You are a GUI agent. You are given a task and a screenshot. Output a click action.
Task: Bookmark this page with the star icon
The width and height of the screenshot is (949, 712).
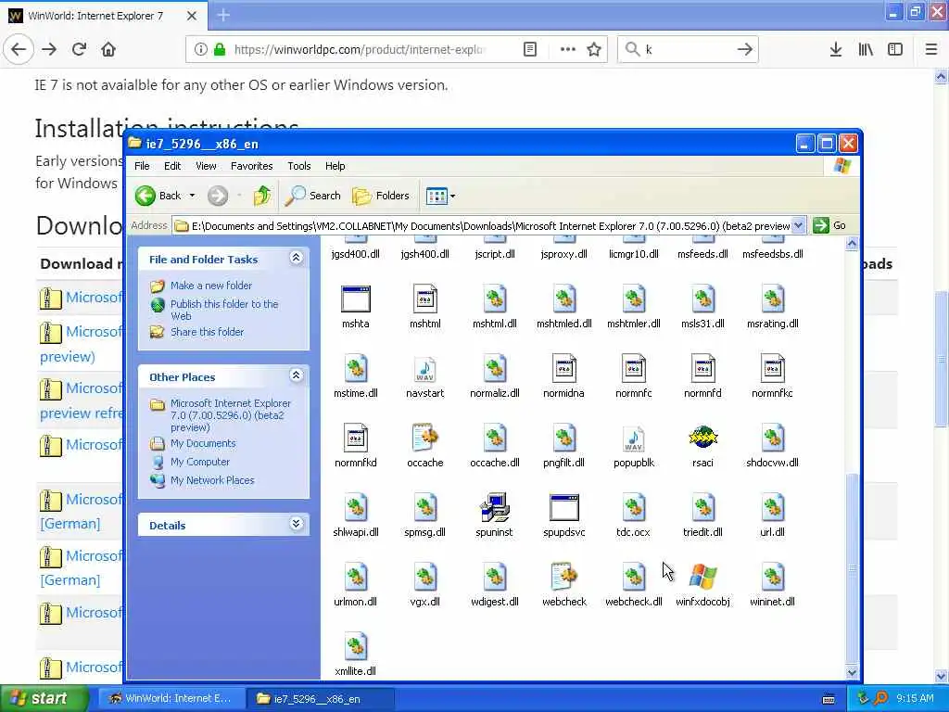pyautogui.click(x=594, y=50)
